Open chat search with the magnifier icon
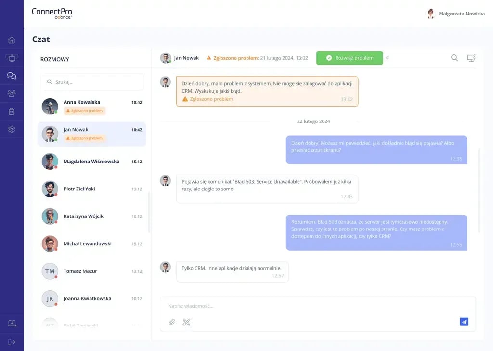The width and height of the screenshot is (493, 351). click(x=454, y=57)
